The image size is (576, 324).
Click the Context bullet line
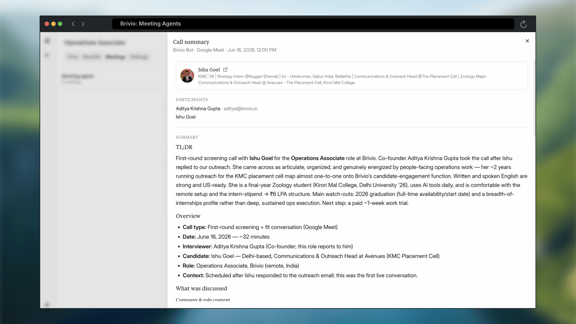[300, 275]
